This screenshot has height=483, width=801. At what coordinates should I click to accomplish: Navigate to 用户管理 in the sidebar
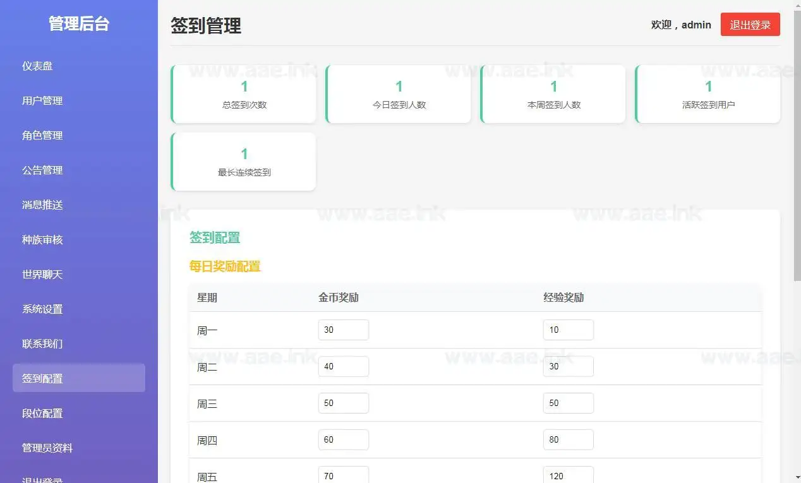42,100
